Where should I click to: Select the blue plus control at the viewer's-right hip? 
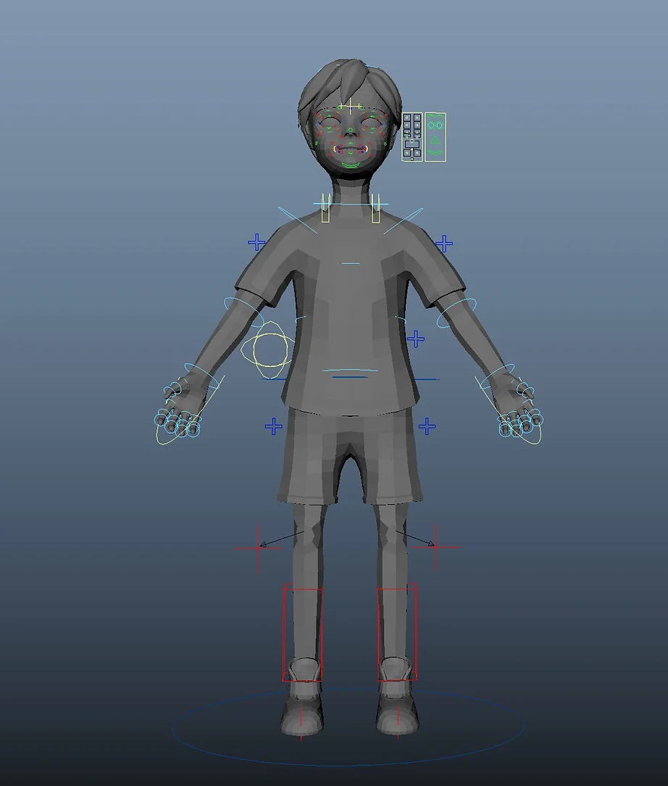coord(427,426)
